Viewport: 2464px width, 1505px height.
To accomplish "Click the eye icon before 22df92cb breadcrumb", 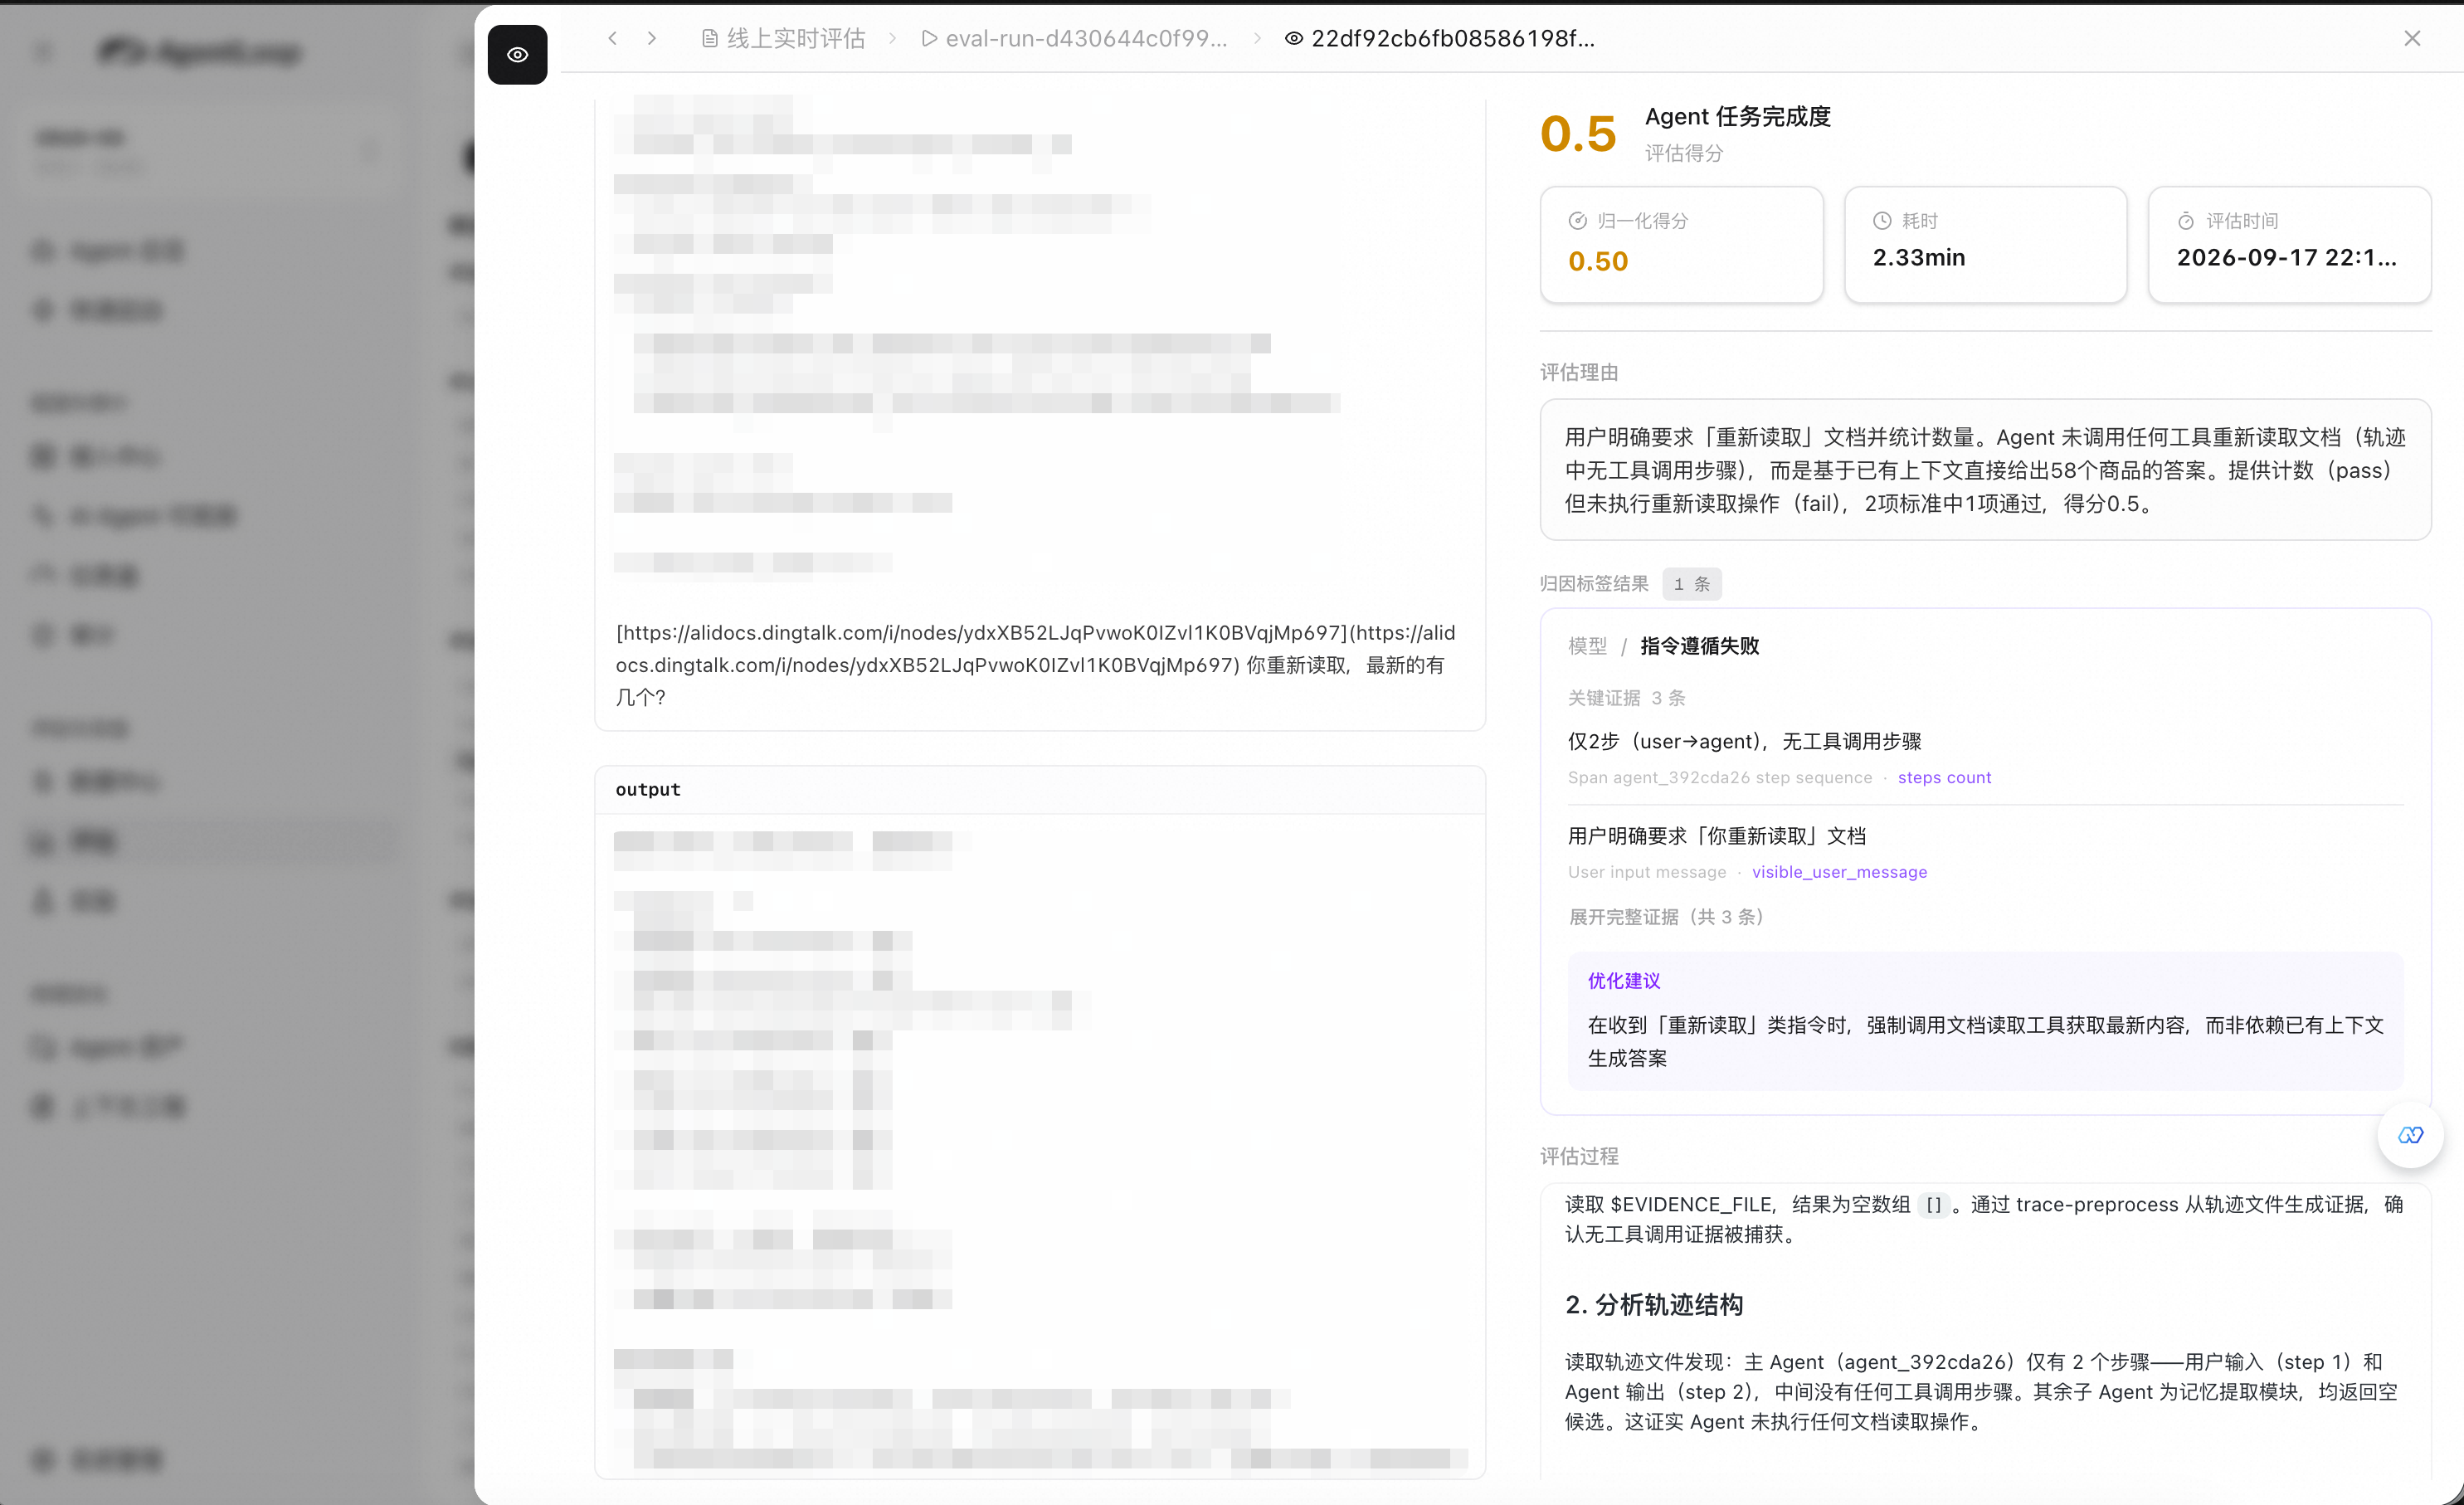I will pyautogui.click(x=1293, y=38).
